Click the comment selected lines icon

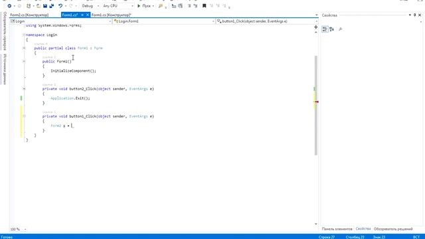click(174, 6)
